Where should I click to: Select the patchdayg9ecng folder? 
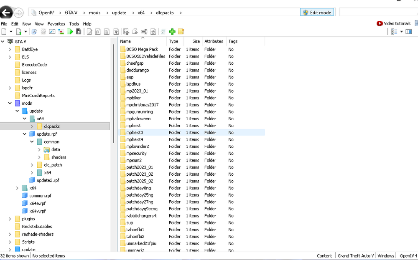click(x=142, y=209)
